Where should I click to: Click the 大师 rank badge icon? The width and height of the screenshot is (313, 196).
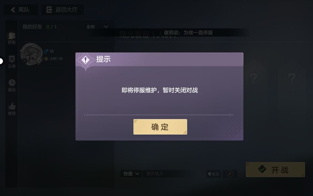[46, 58]
